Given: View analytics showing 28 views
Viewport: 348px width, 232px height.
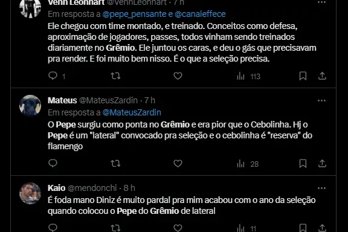Looking at the screenshot, I should click(x=248, y=164).
